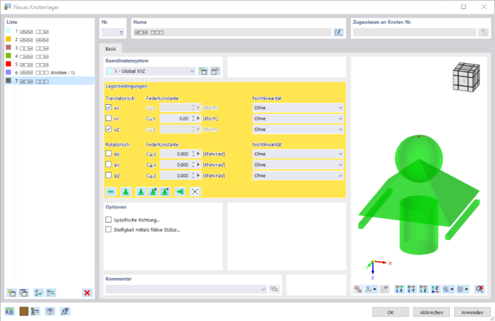Viewport: 495px width, 321px height.
Task: Select roller in X support preset
Action: pos(153,191)
